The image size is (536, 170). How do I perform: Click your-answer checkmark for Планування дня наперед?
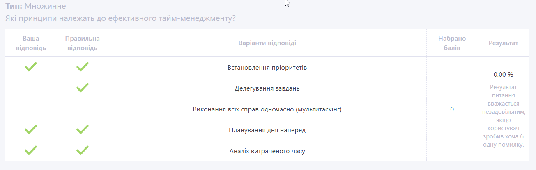31,130
